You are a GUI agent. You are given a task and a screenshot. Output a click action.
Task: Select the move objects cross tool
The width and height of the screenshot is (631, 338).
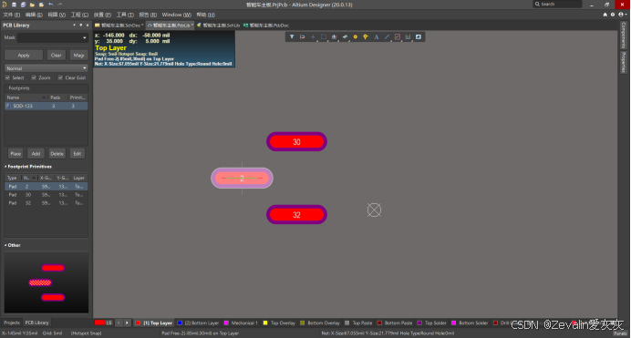[x=313, y=37]
